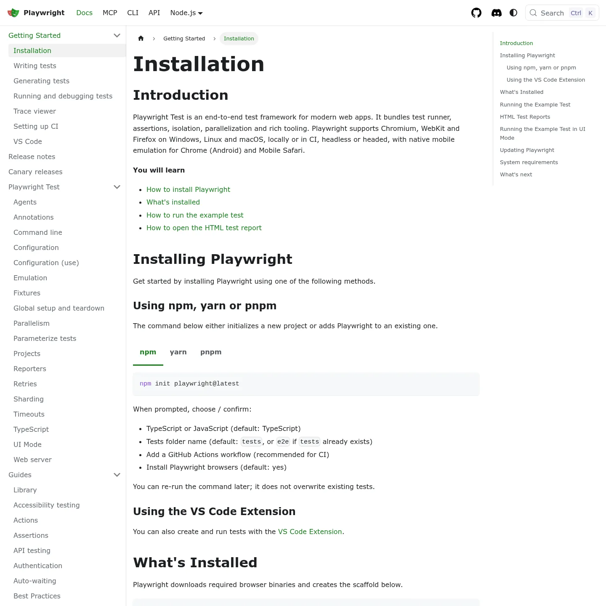Open the API navbar item

(x=154, y=13)
